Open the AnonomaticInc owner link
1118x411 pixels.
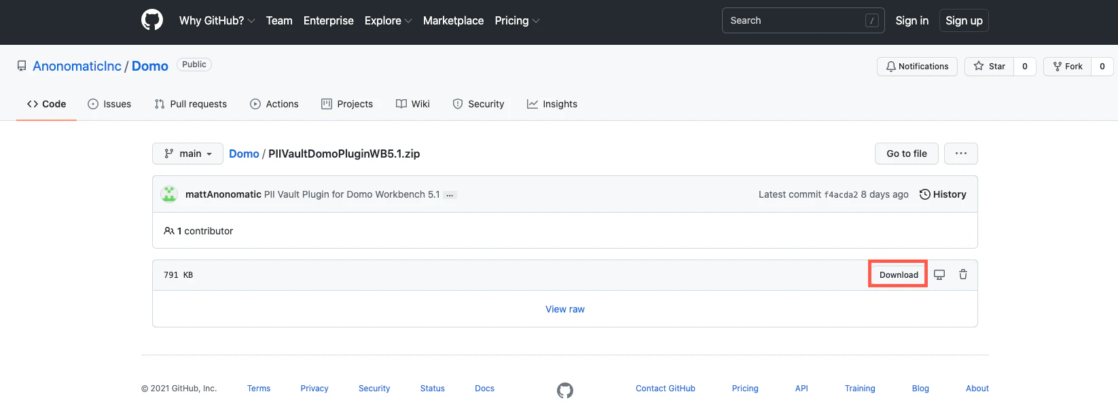coord(77,66)
